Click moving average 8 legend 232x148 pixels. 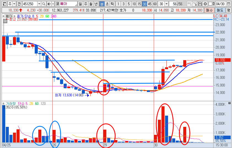[x=33, y=16]
